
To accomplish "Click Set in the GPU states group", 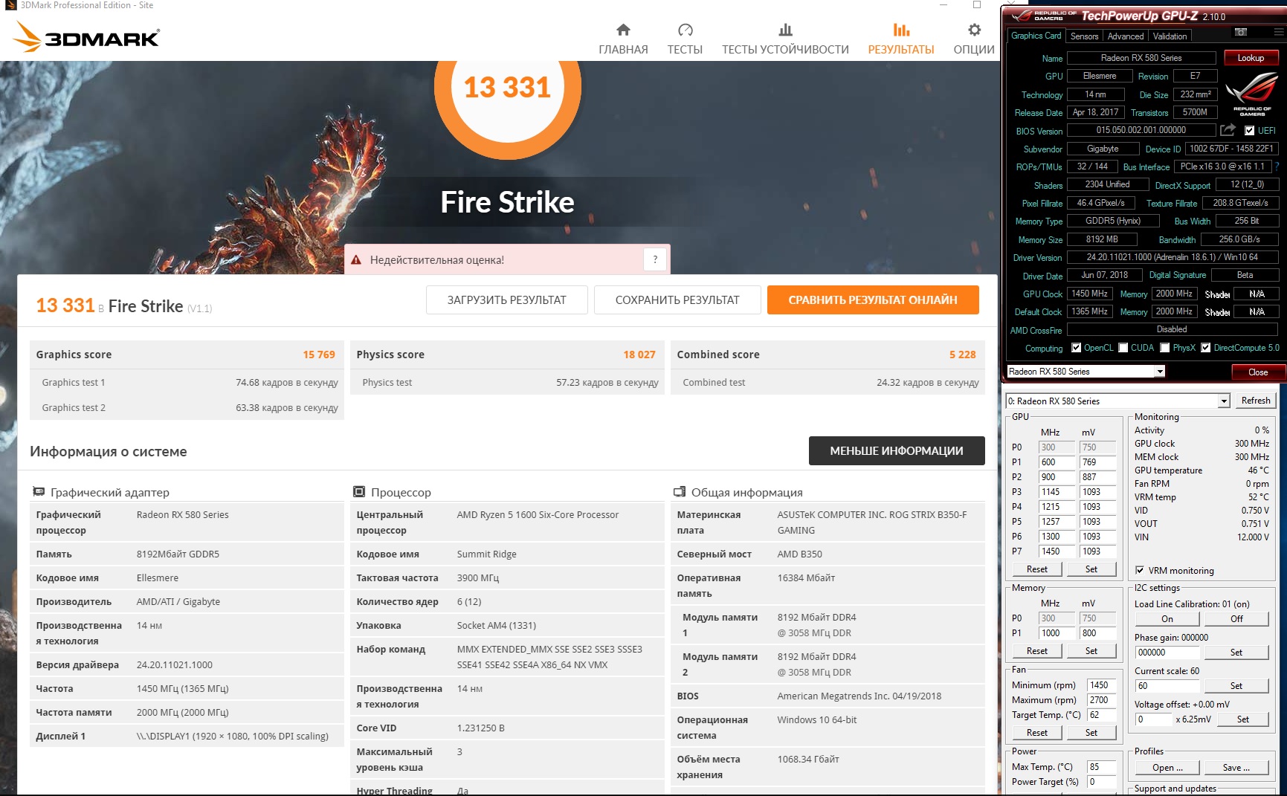I will pyautogui.click(x=1091, y=569).
